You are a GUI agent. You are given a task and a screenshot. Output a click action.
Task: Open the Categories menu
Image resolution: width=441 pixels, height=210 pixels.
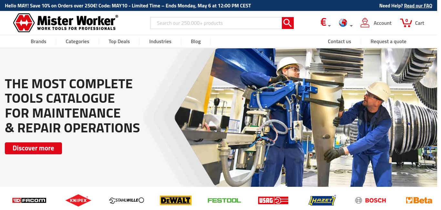77,42
